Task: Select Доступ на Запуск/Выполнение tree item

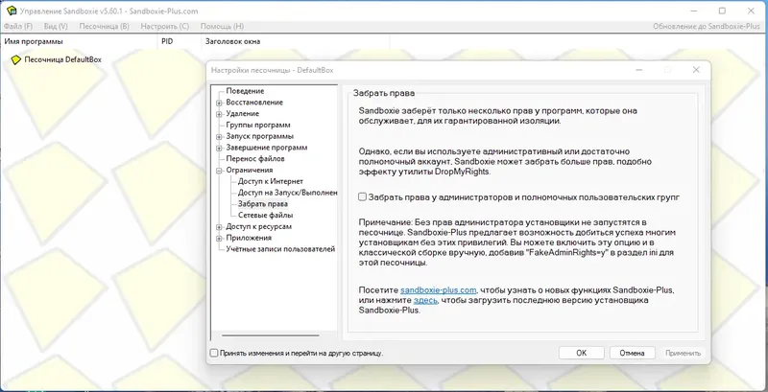Action: pyautogui.click(x=287, y=193)
